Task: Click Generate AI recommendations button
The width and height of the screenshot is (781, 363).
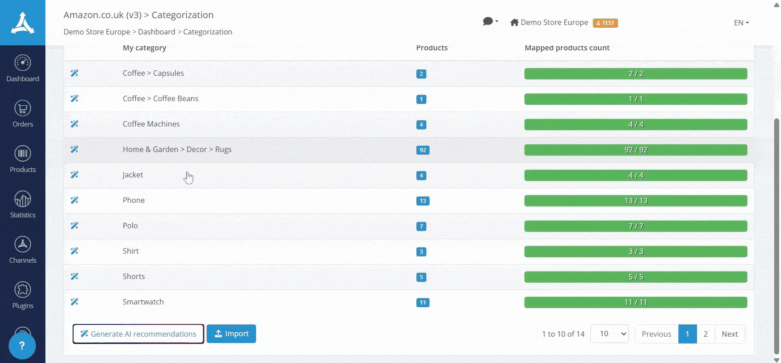Action: [138, 334]
